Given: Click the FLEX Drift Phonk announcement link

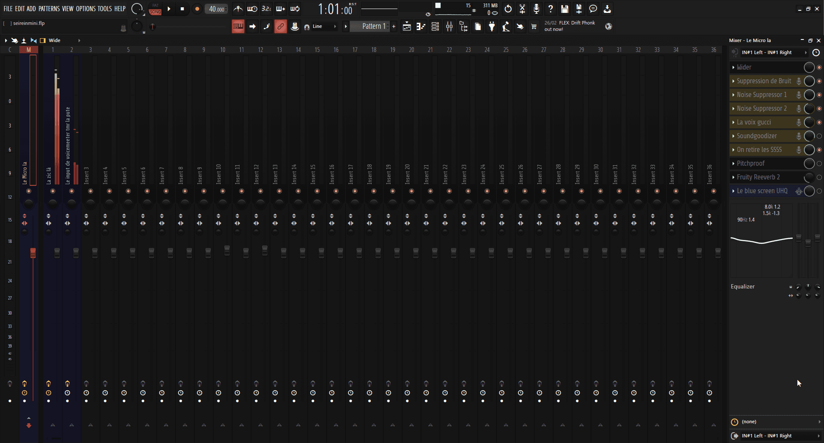Looking at the screenshot, I should tap(571, 26).
